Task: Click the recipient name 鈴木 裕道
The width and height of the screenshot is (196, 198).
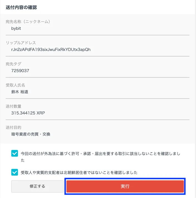Action: pos(20,92)
